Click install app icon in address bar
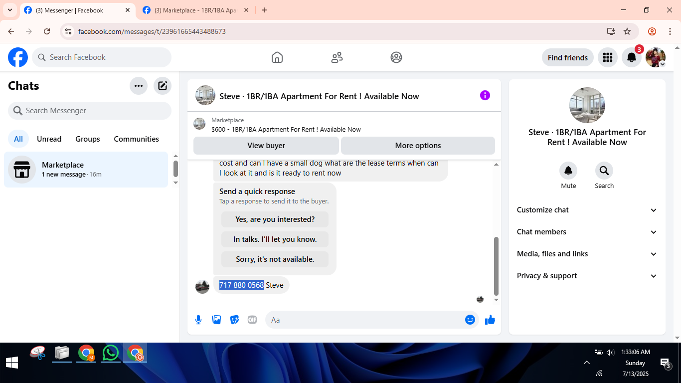The height and width of the screenshot is (383, 681). (611, 31)
